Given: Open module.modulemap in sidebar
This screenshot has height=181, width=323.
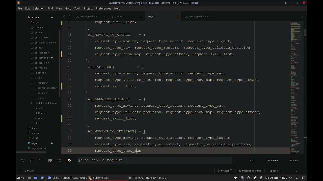Looking at the screenshot, I should [46, 103].
